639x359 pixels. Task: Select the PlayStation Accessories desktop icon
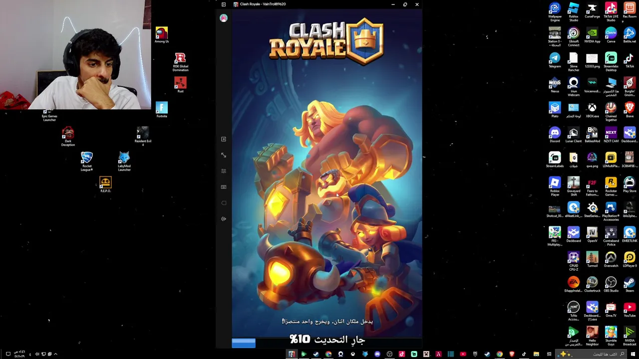click(x=611, y=211)
